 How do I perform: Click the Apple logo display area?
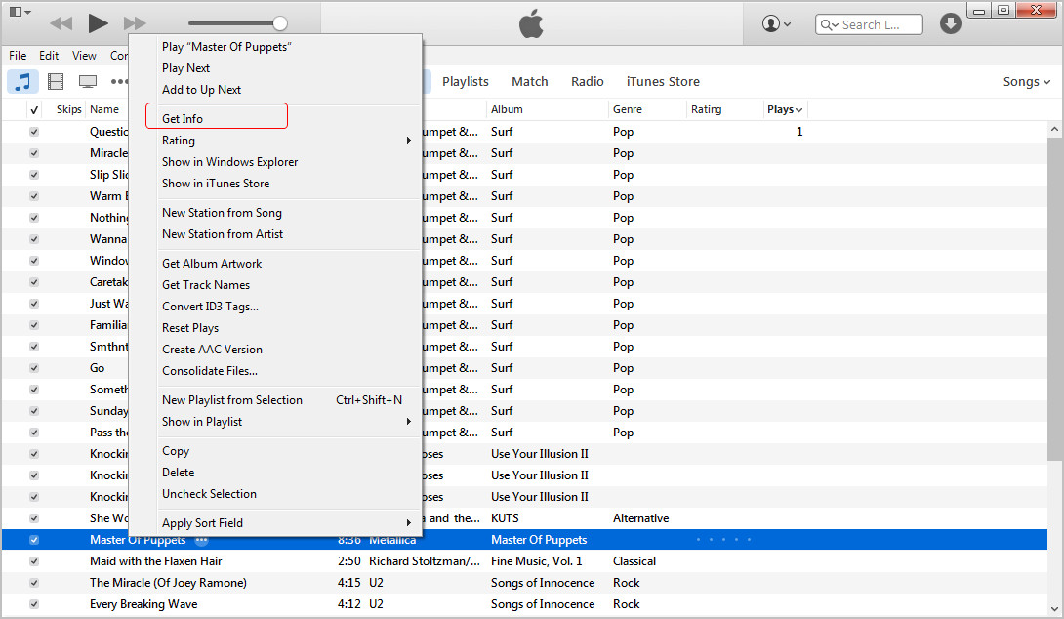pos(531,23)
